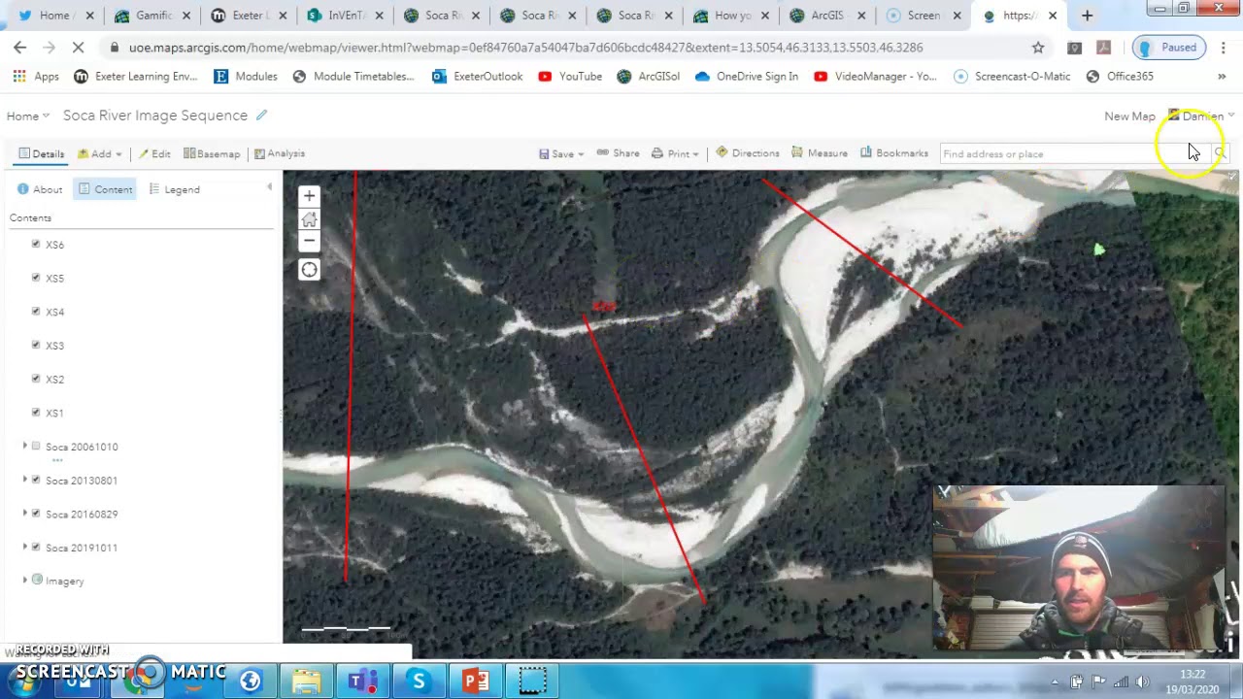The image size is (1243, 699).
Task: Open the Save dropdown
Action: (x=561, y=153)
